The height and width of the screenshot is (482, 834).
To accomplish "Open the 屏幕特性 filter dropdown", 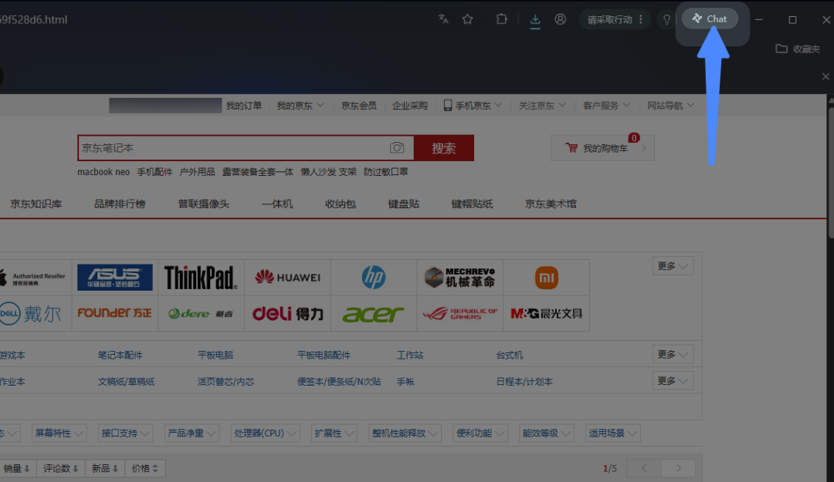I will coord(59,433).
